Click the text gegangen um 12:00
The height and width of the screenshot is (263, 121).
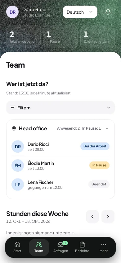45,188
